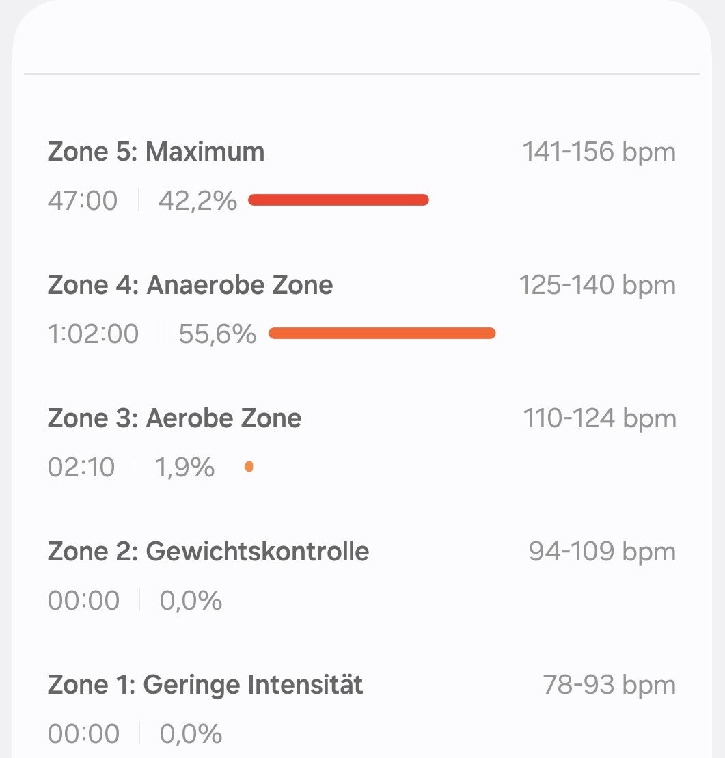The image size is (725, 758).
Task: Click the Zone 3: Aerobe Zone heading
Action: click(174, 418)
